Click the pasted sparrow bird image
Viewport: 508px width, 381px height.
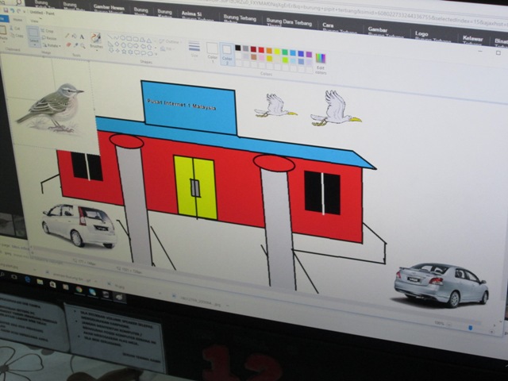50,107
